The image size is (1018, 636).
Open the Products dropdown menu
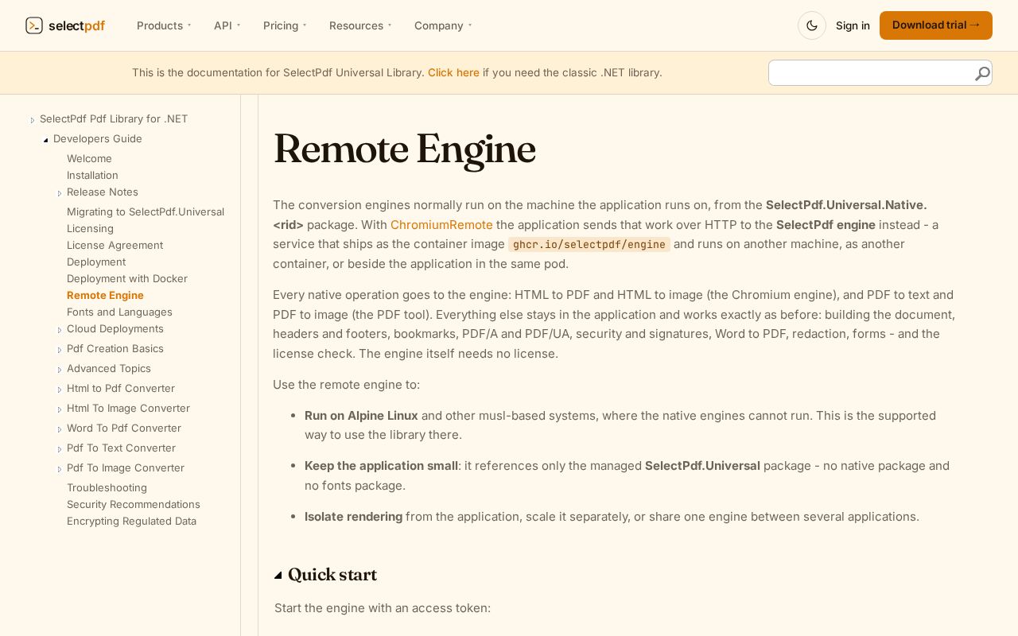164,25
